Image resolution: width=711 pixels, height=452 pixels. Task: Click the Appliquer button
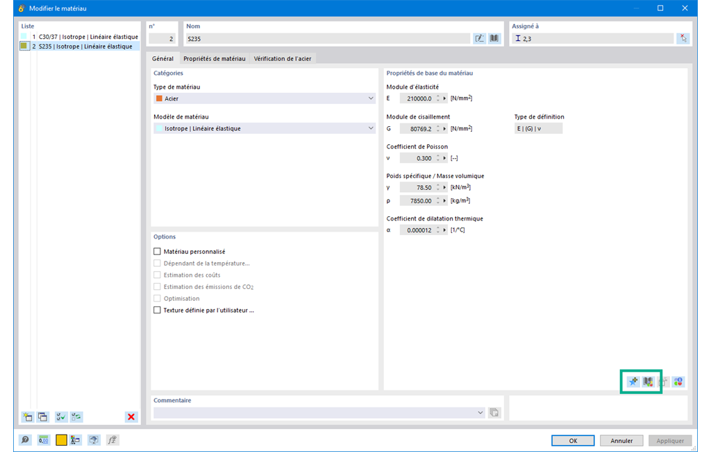click(x=670, y=441)
